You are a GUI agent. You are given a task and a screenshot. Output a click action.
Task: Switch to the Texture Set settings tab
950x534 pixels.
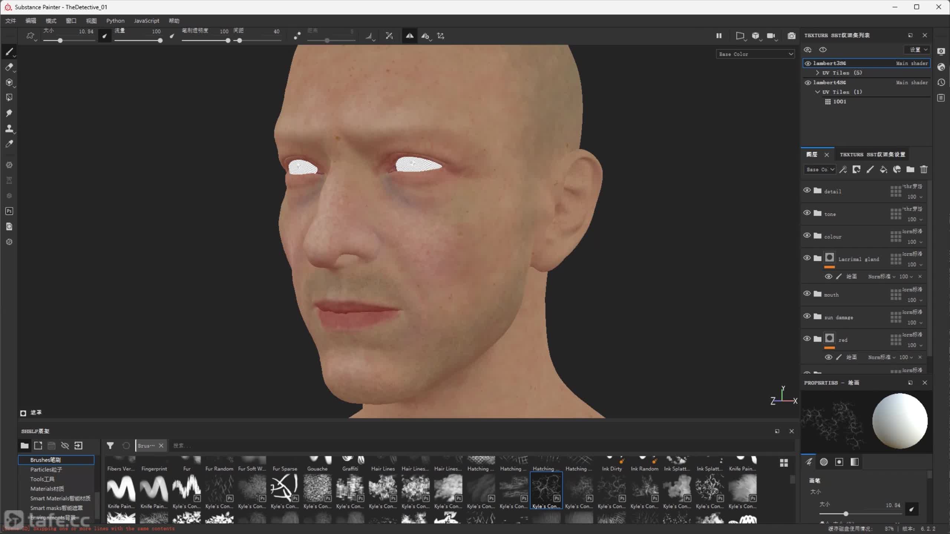point(872,155)
